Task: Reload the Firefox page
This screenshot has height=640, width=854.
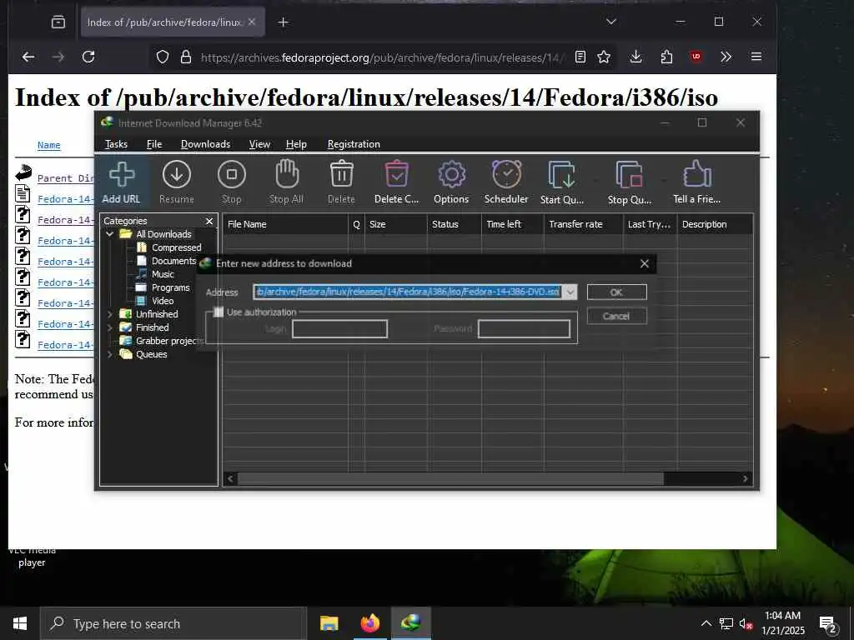Action: click(88, 57)
